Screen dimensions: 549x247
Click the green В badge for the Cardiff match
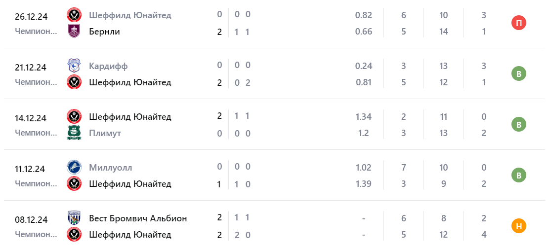(x=519, y=74)
